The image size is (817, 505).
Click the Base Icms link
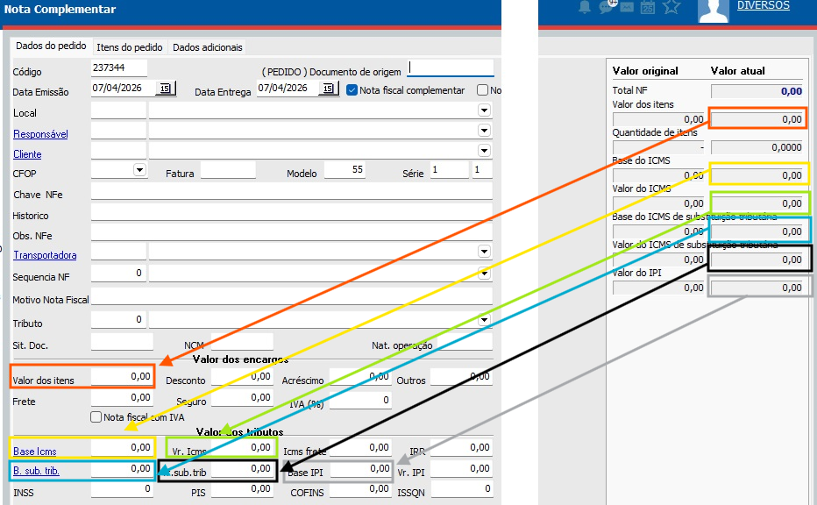point(35,452)
